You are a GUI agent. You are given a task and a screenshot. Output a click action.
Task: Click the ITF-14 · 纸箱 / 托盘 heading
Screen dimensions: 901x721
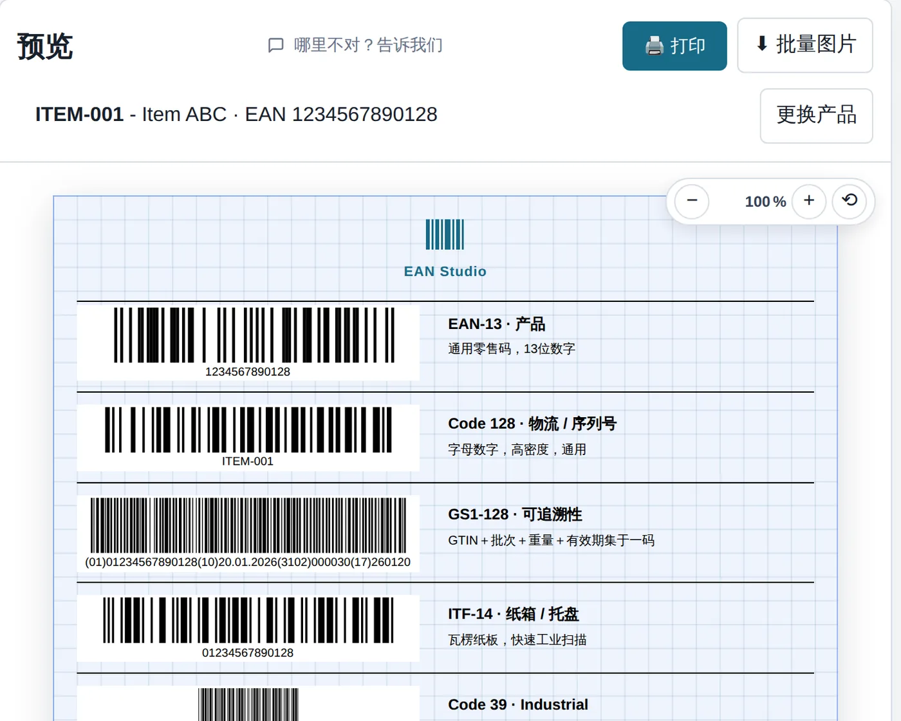[x=514, y=614]
